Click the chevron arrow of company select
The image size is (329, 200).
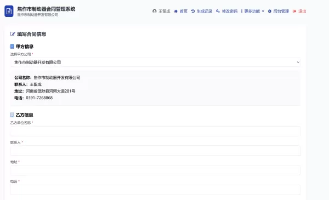tap(298, 62)
